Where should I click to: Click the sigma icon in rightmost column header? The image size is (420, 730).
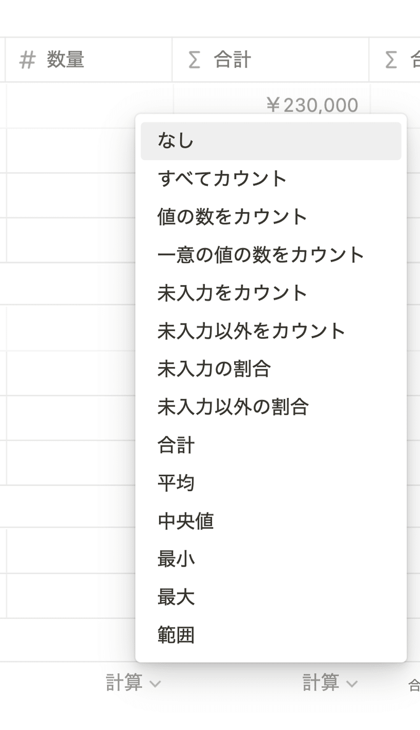click(x=391, y=60)
